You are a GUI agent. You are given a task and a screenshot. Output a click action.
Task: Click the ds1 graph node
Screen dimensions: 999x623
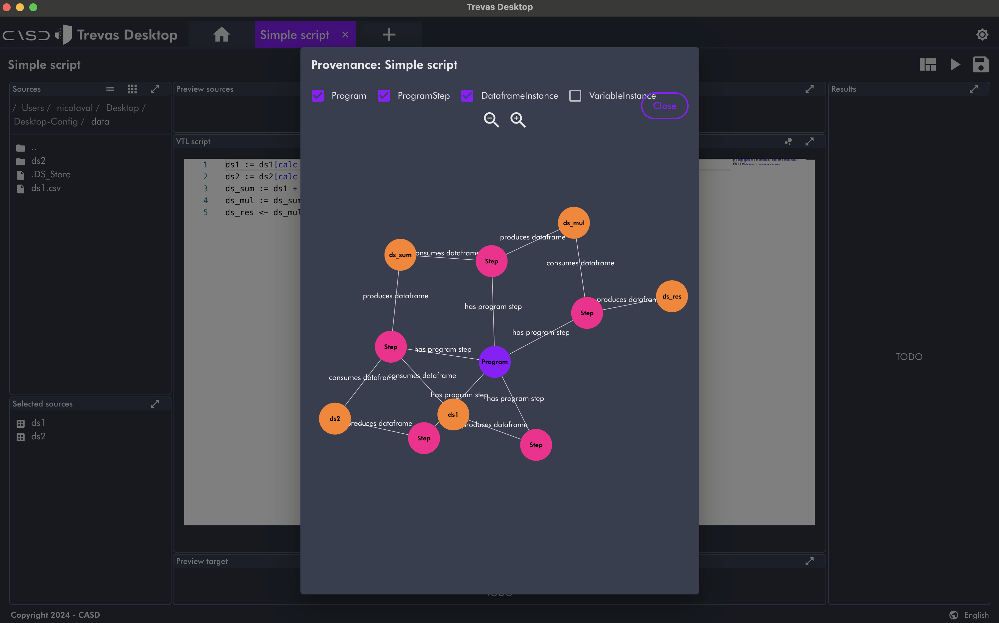pos(453,414)
